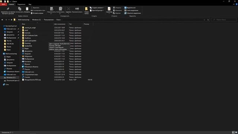Select the Ссылки (Links) folder
This screenshot has height=134, width=238.
(27, 77)
